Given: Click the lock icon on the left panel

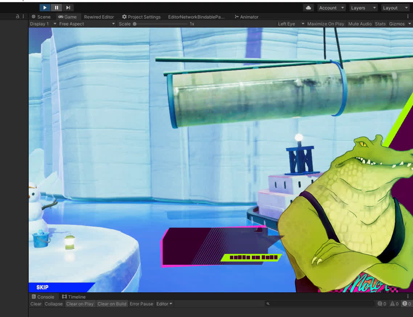Looking at the screenshot, I should 17,17.
